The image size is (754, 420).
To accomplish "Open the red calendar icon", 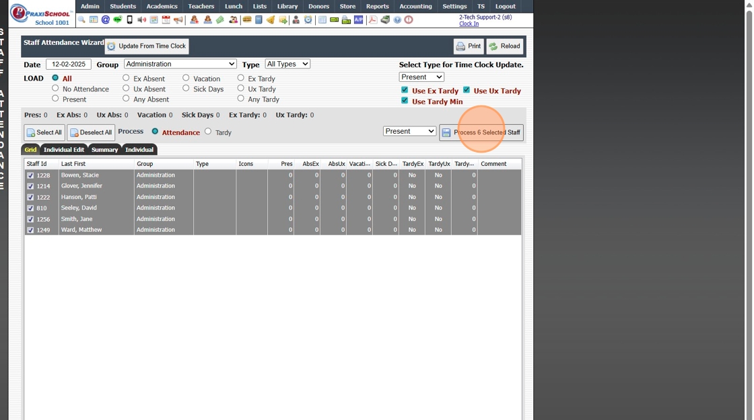I will click(x=166, y=19).
